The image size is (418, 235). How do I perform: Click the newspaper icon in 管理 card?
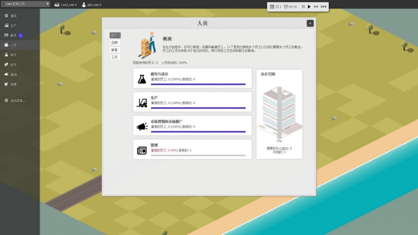(x=142, y=151)
